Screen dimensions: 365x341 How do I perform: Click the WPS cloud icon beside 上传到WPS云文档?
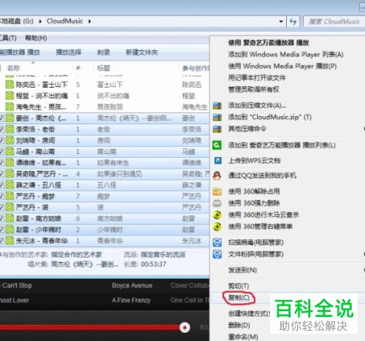click(x=218, y=161)
